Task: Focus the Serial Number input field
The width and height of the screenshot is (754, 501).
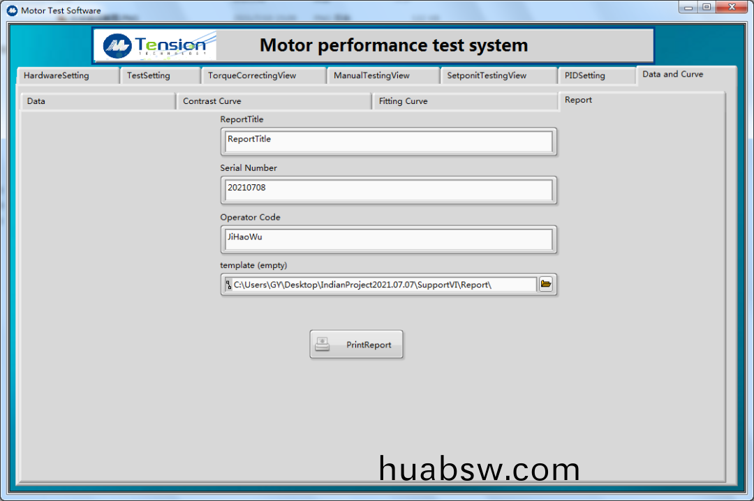Action: tap(388, 190)
